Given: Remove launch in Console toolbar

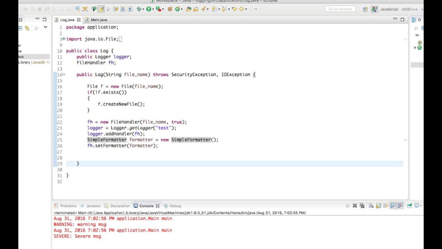Looking at the screenshot, I should point(355,205).
